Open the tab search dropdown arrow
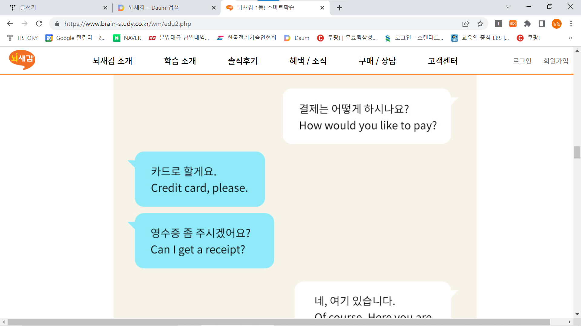Viewport: 581px width, 326px height. coord(508,7)
